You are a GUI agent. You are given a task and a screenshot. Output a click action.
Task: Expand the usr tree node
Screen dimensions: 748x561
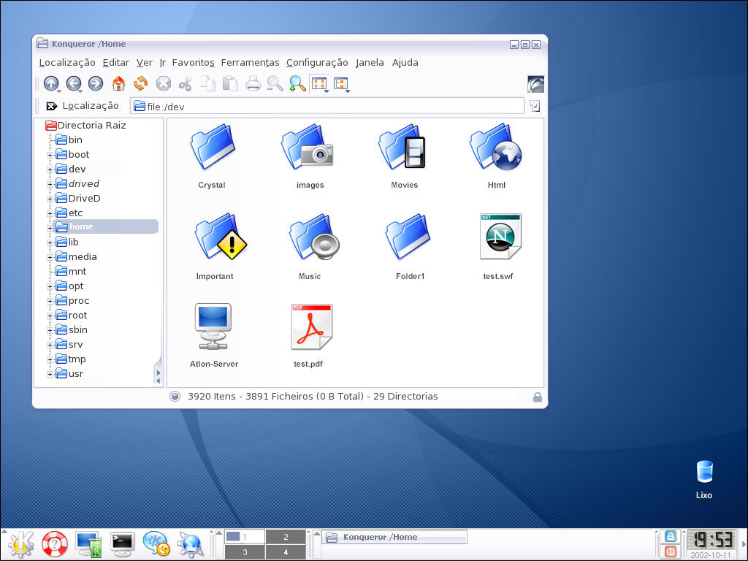coord(50,375)
